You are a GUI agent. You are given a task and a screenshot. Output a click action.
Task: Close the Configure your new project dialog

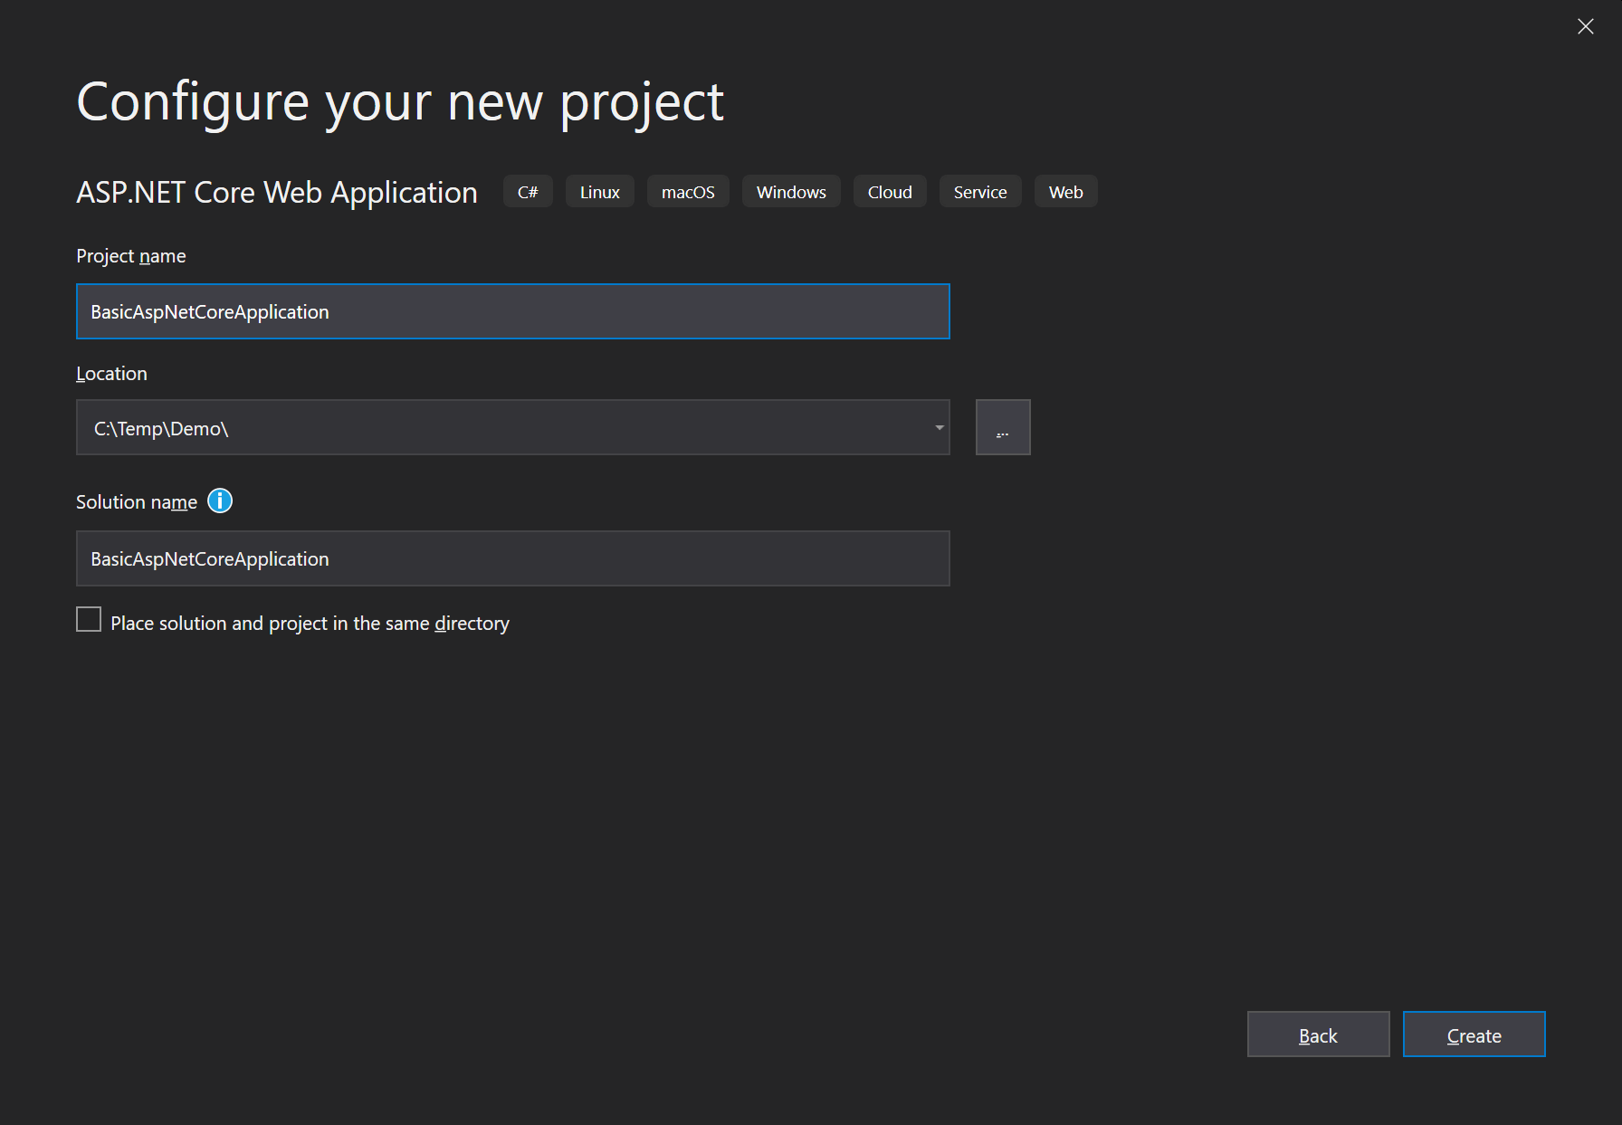1585,27
